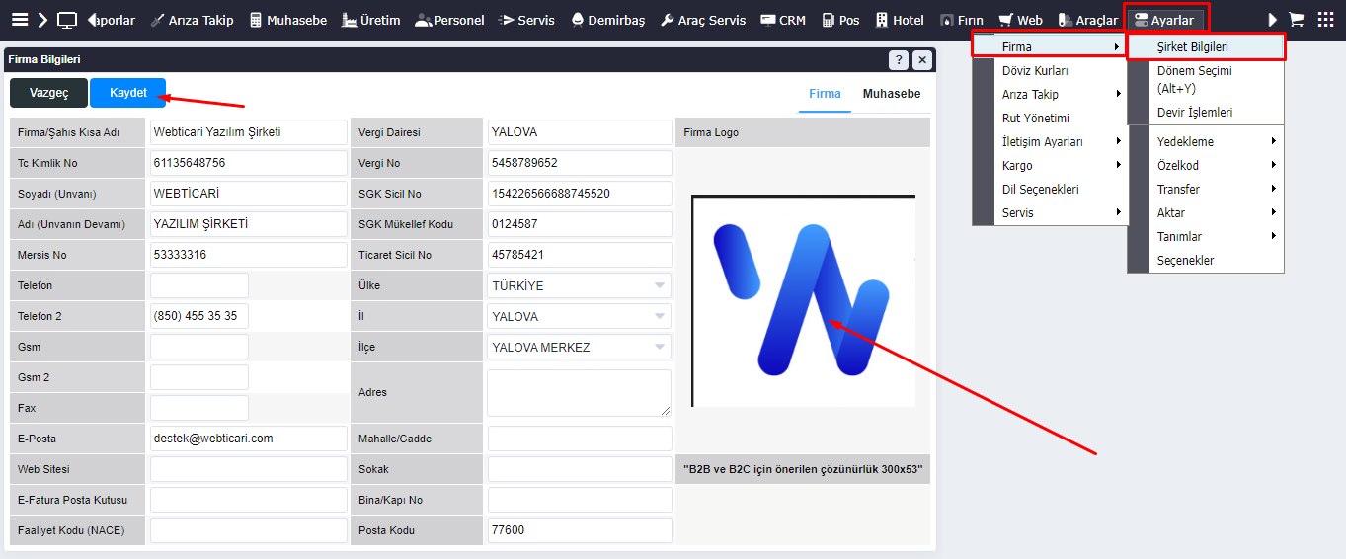Expand the Yedekleme submenu

point(1215,142)
